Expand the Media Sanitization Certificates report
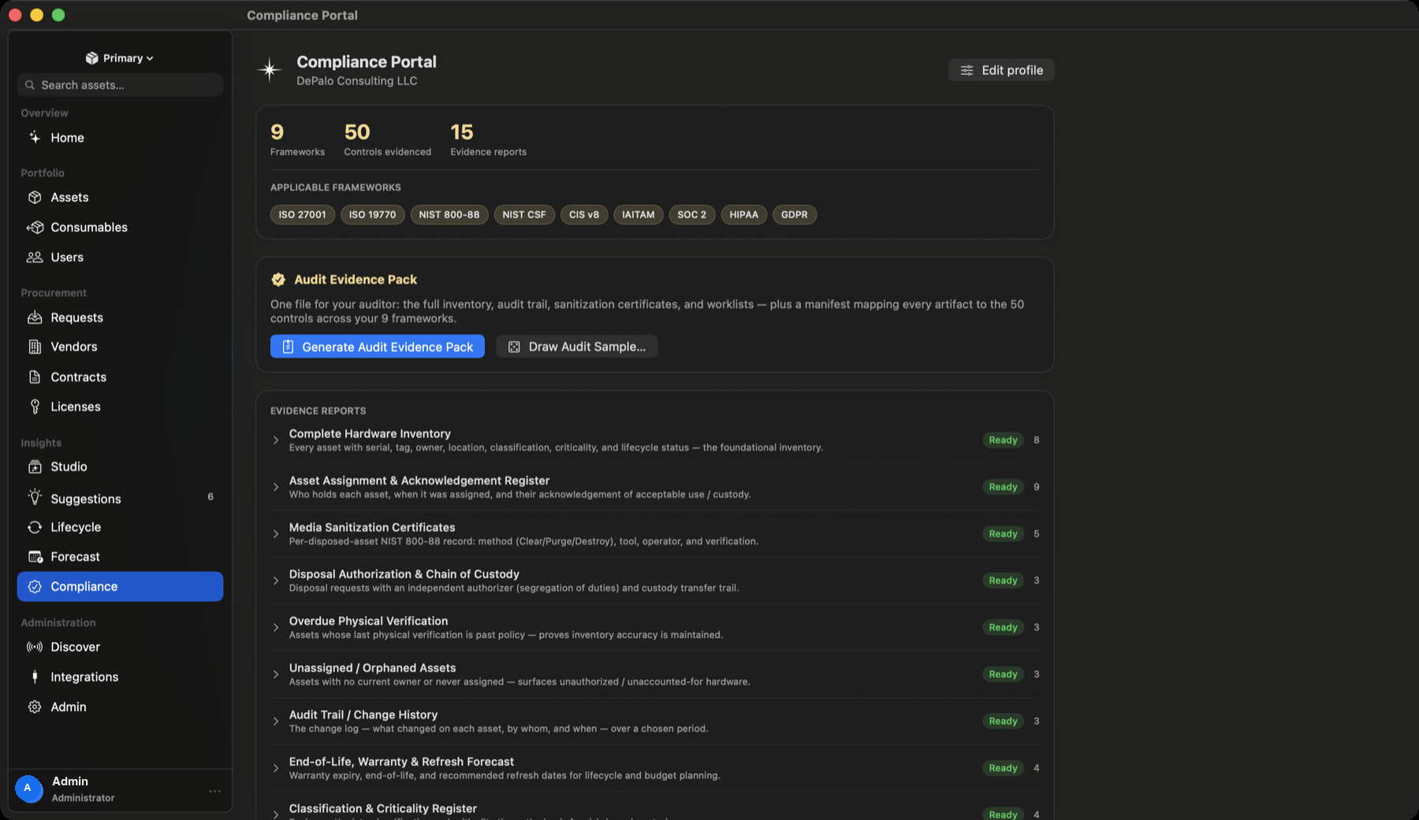The width and height of the screenshot is (1419, 820). [x=275, y=534]
